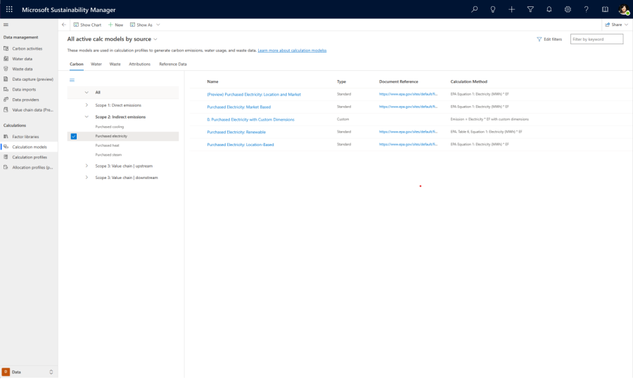Image resolution: width=633 pixels, height=379 pixels.
Task: Open Allocation profiles in sidebar
Action: [x=32, y=168]
